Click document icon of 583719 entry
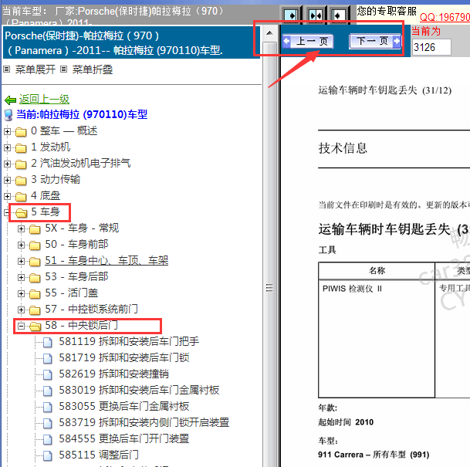470x467 pixels. [47, 423]
